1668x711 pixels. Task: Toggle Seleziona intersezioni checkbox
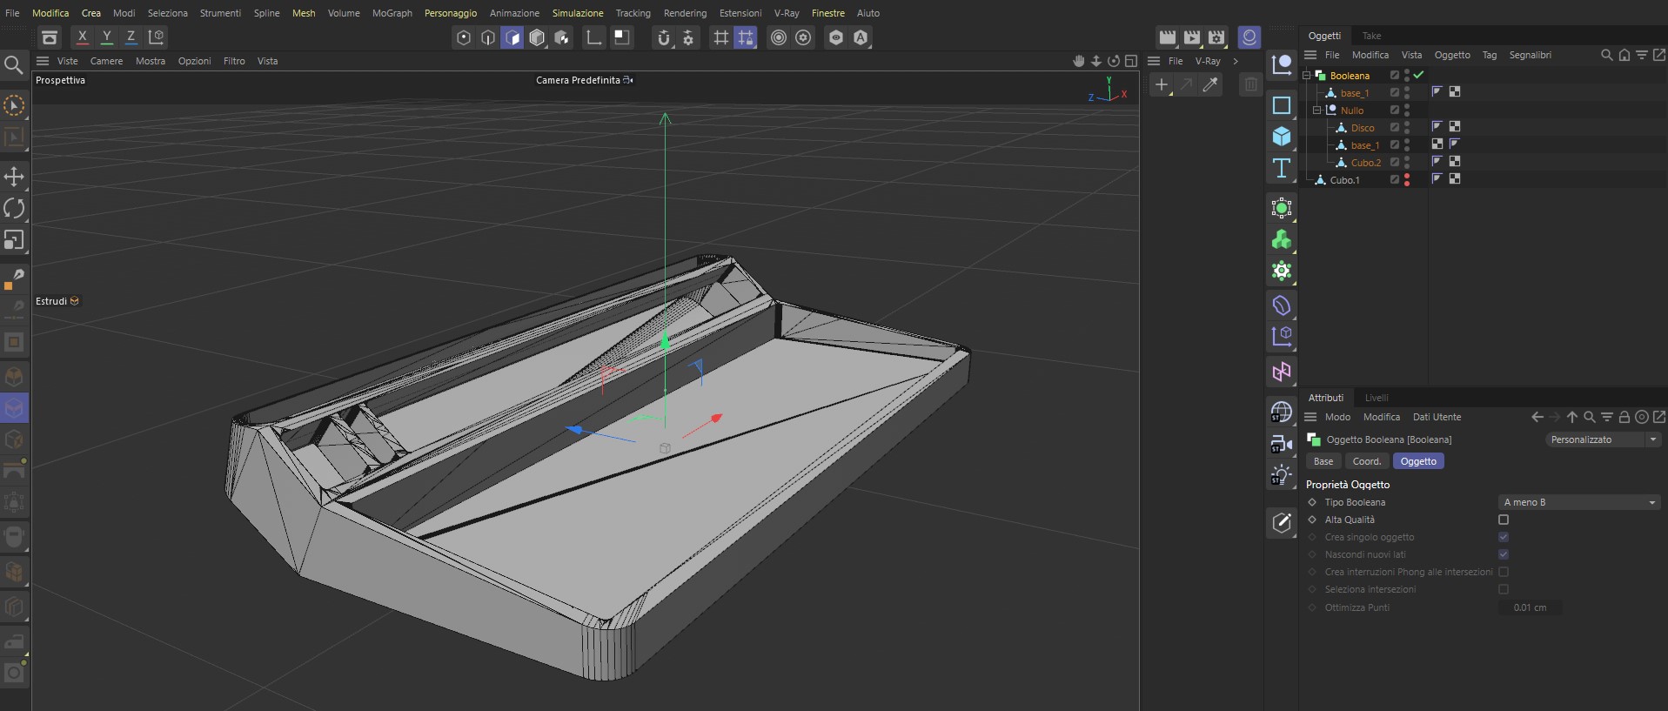coord(1504,589)
